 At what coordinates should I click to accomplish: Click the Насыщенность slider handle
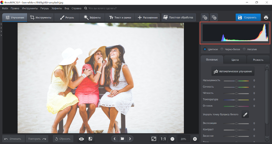click(x=236, y=81)
